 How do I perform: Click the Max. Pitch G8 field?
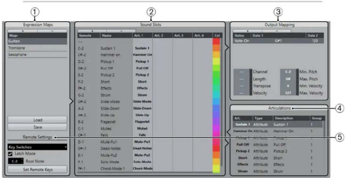(288, 79)
